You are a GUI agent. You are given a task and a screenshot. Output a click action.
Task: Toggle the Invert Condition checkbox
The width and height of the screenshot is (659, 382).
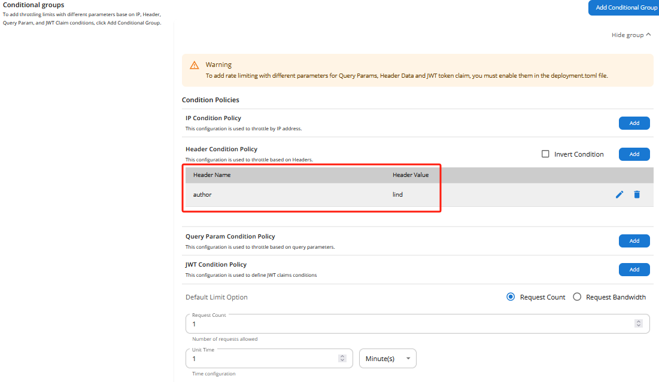click(x=545, y=154)
